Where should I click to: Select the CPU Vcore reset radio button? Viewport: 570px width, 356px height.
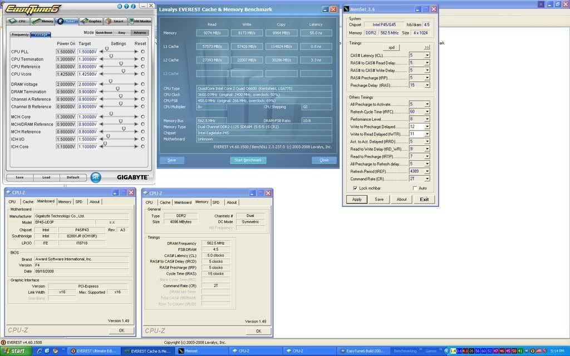[143, 74]
